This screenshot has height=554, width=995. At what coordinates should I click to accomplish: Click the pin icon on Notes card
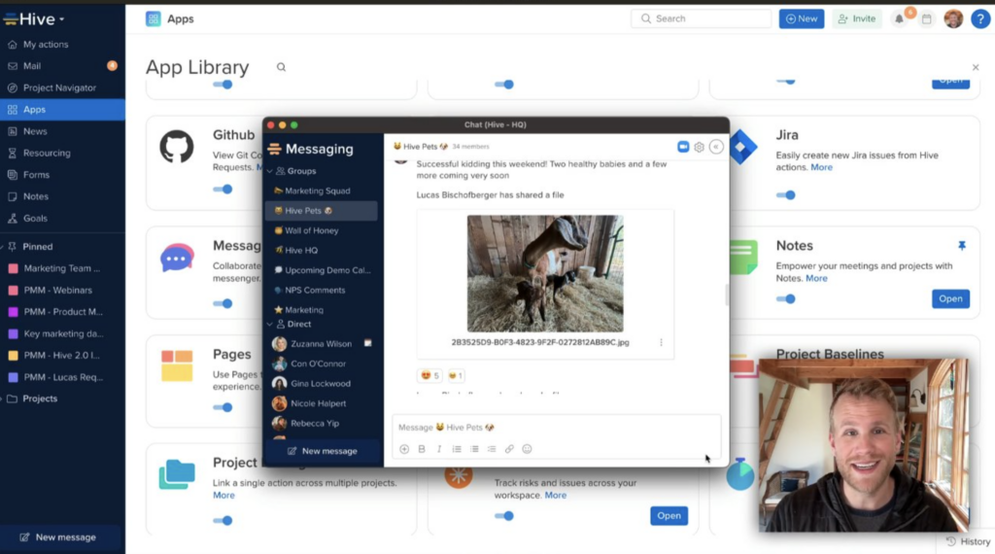coord(961,246)
